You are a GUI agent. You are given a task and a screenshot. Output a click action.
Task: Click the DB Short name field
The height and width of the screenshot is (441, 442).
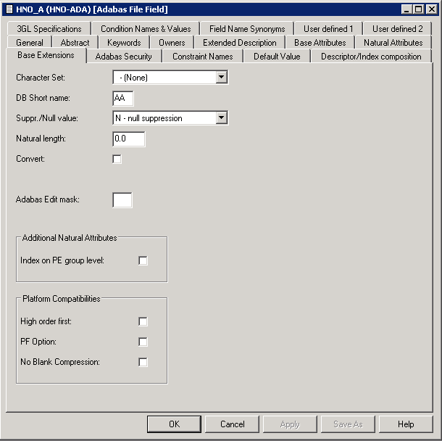(x=123, y=98)
